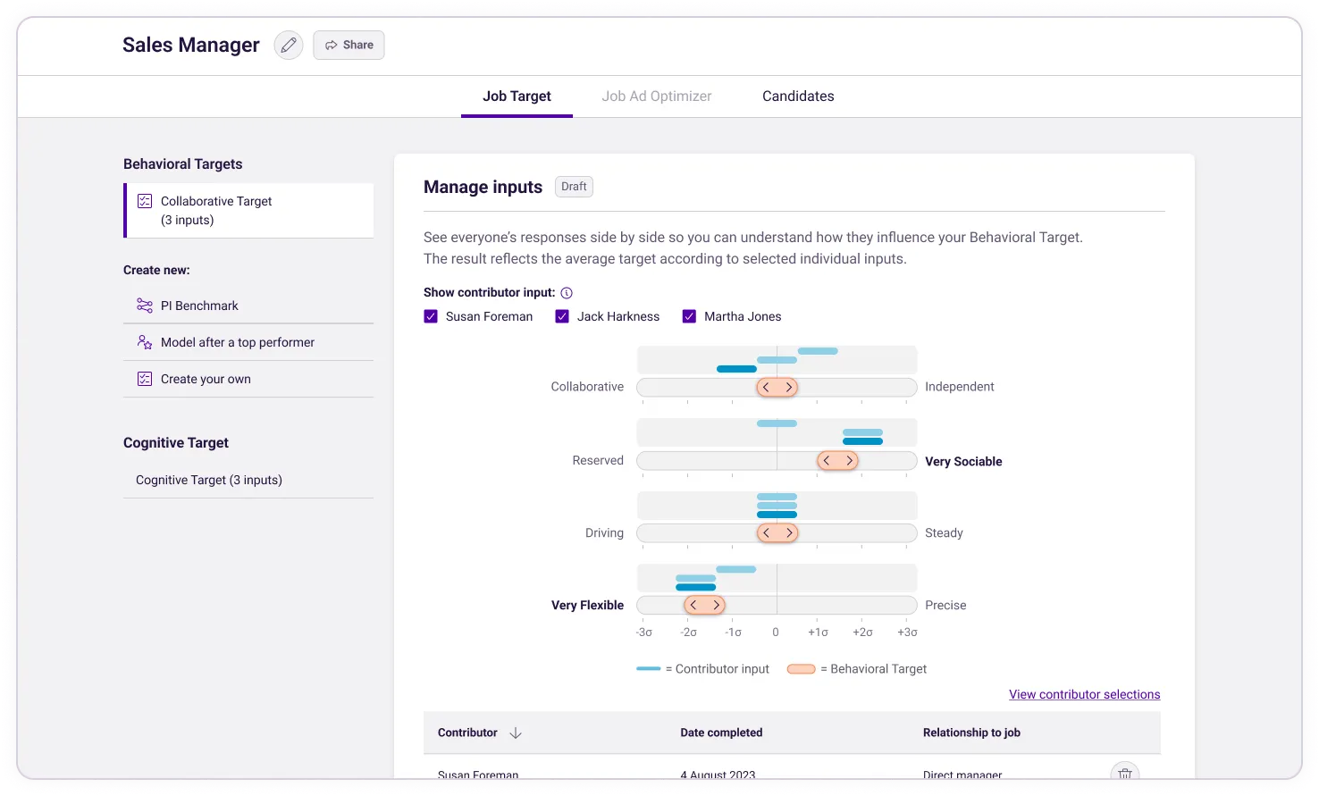The image size is (1319, 796).
Task: Disable the Martha Jones checkbox
Action: [x=689, y=316]
